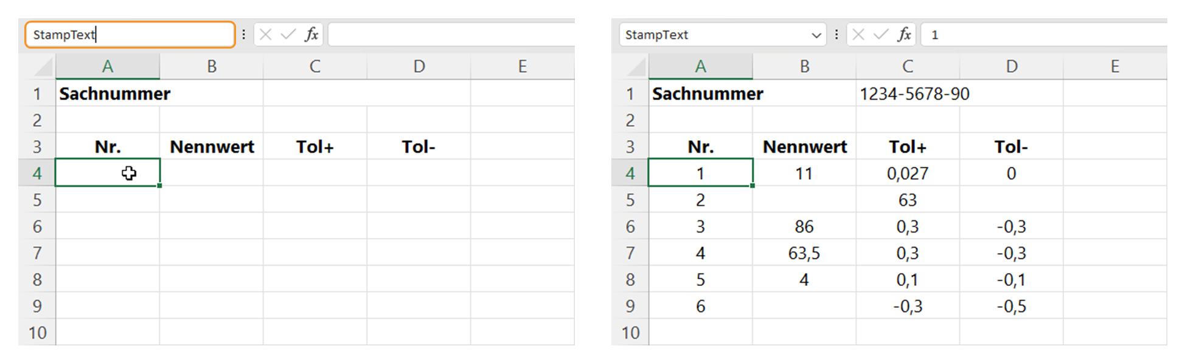Viewport: 1185px width, 363px height.
Task: Click the Cancel X icon in right formula bar
Action: [x=858, y=35]
